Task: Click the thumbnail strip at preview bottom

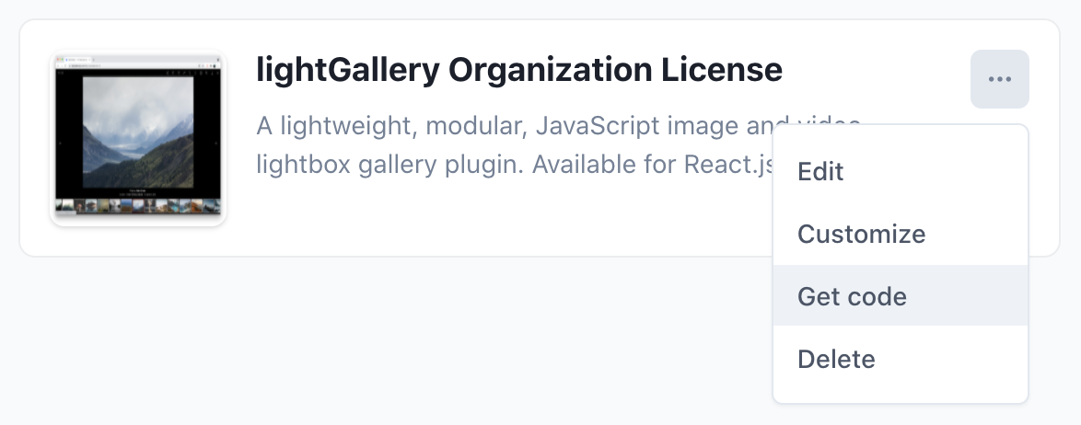Action: pyautogui.click(x=138, y=207)
